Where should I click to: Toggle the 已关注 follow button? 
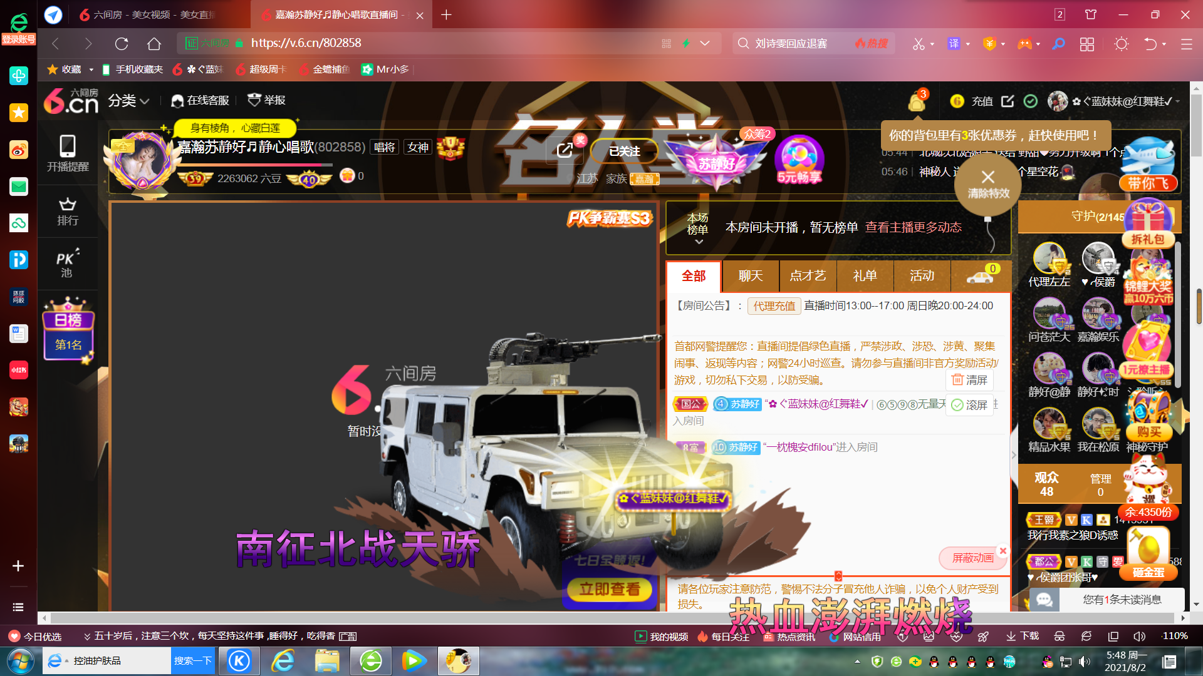625,151
